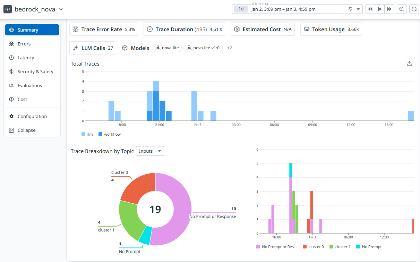Step time range forward with fast-forward button
420x262 pixels.
pos(389,9)
